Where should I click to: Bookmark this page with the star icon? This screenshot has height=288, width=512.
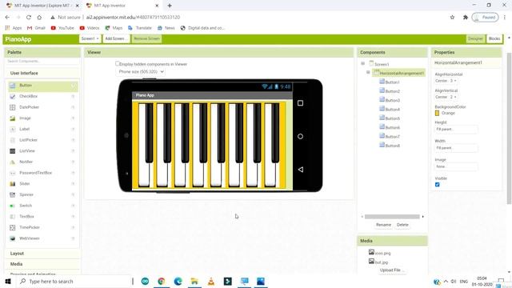point(452,18)
